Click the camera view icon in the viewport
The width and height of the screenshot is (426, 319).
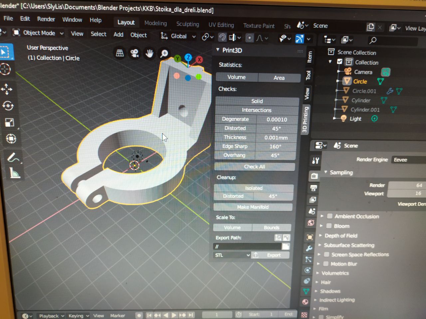coord(134,53)
